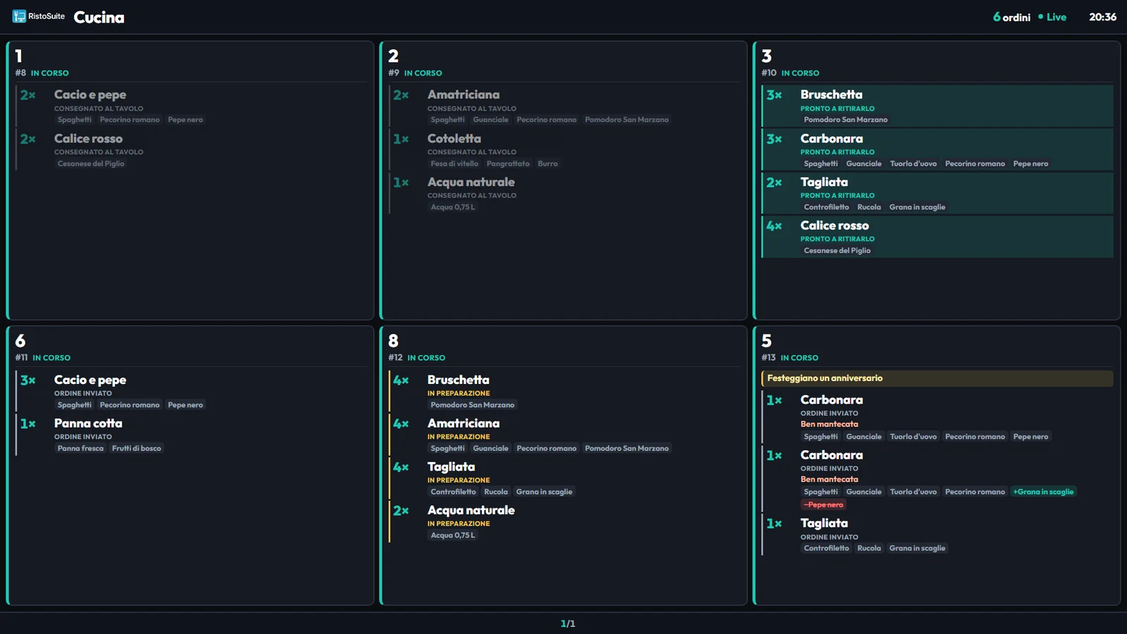The height and width of the screenshot is (634, 1127).
Task: Select Tagliata item in order #12
Action: (x=565, y=478)
